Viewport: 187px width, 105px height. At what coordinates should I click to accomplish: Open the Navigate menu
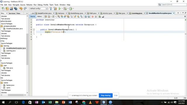16,5
